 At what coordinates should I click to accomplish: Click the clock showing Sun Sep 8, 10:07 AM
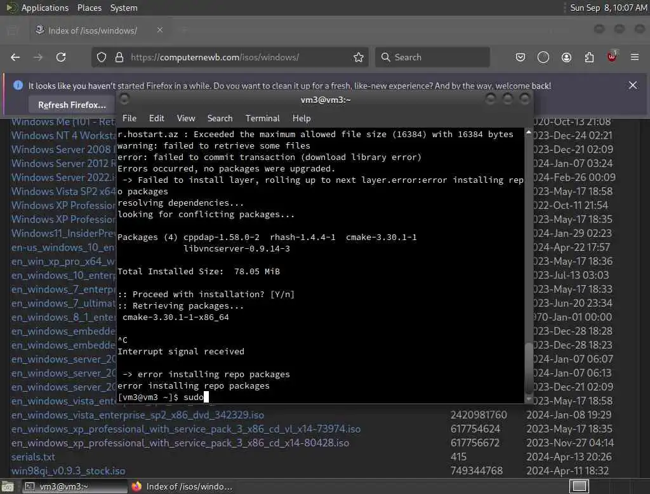(608, 8)
